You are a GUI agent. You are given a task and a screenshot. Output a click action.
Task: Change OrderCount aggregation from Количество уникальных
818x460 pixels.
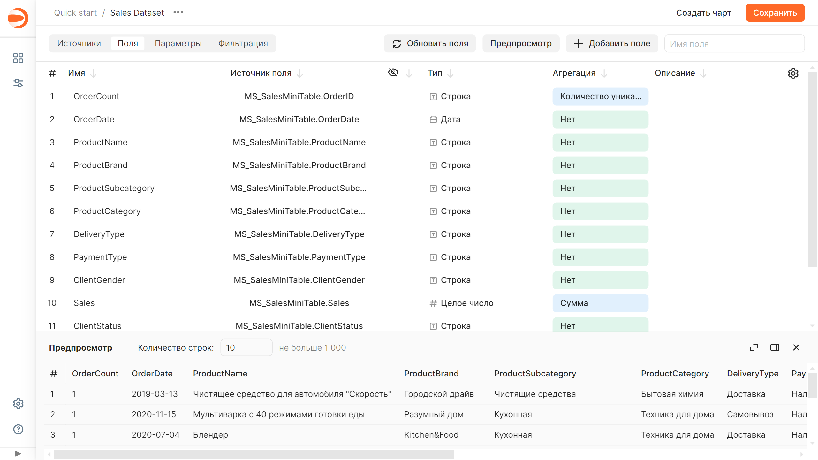[600, 96]
